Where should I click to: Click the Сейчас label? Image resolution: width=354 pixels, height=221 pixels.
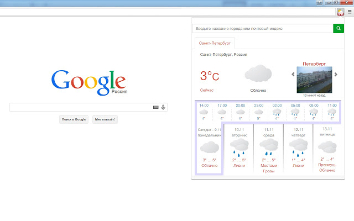pos(206,90)
